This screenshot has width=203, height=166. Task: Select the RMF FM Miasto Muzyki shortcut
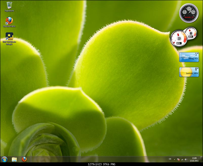[9, 37]
